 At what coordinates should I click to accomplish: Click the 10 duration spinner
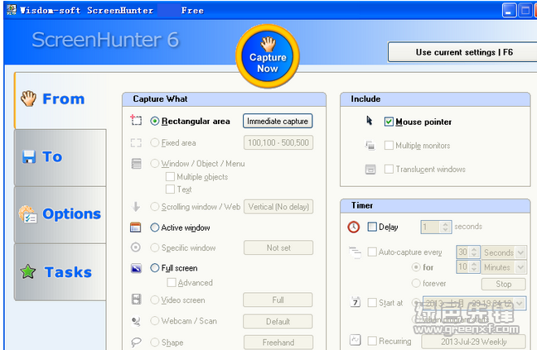(468, 266)
